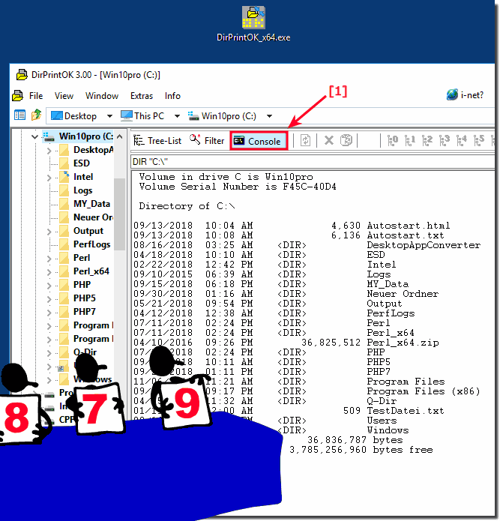Click Autostart.txt in the console output
Image resolution: width=500 pixels, height=521 pixels.
(406, 235)
